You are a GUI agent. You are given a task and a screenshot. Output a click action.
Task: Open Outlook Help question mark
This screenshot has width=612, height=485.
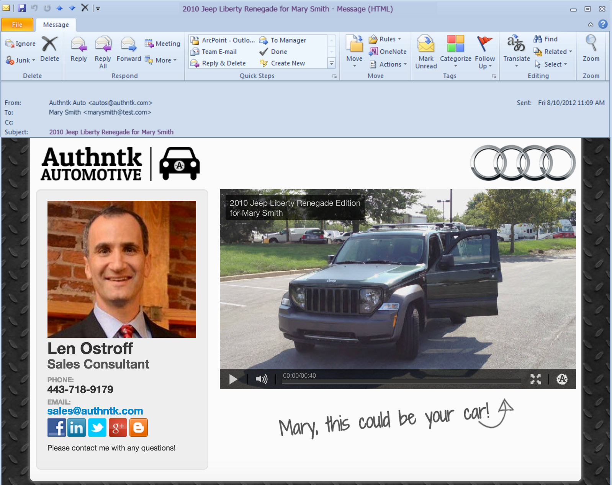coord(603,24)
